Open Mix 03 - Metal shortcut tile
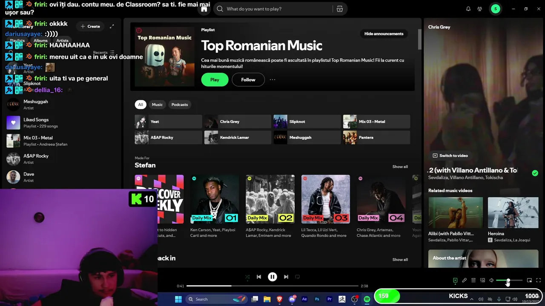 coord(376,122)
